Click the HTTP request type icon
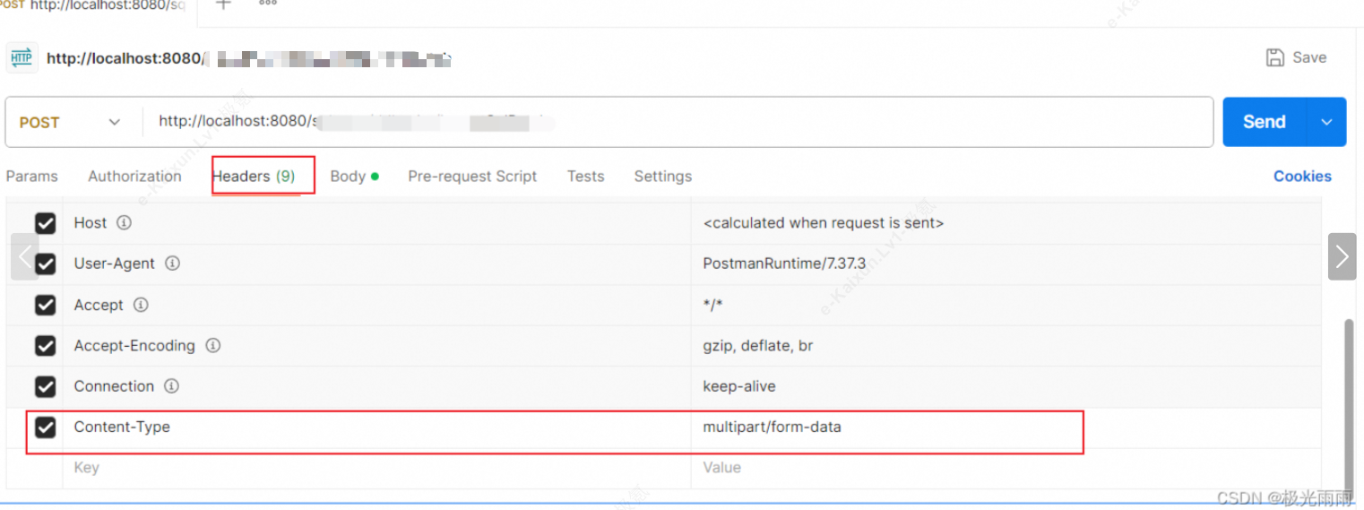Viewport: 1364px width, 510px height. click(x=22, y=57)
